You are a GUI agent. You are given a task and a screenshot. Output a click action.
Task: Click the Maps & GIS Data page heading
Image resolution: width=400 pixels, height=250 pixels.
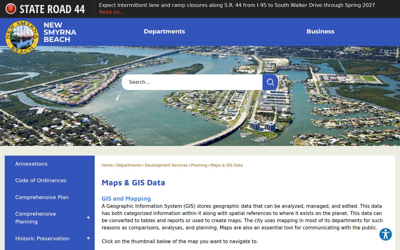tap(133, 183)
